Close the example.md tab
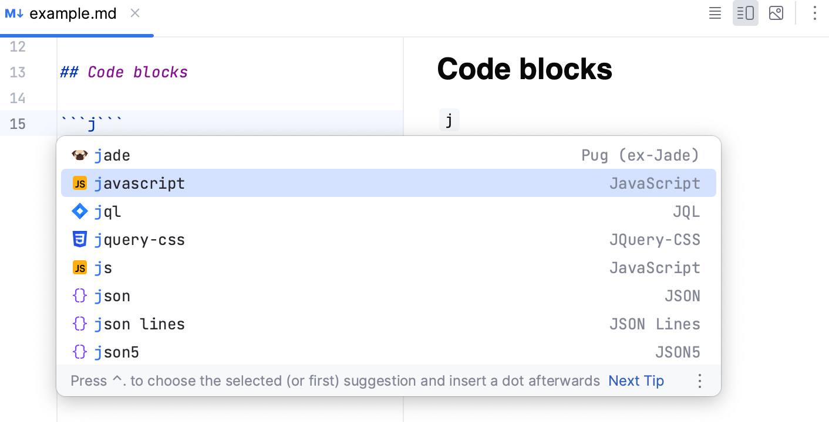The width and height of the screenshot is (829, 422). coord(135,13)
